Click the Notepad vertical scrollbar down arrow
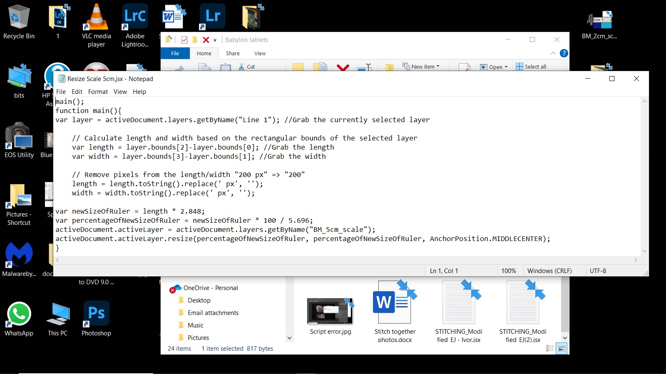This screenshot has width=666, height=374. click(x=645, y=251)
